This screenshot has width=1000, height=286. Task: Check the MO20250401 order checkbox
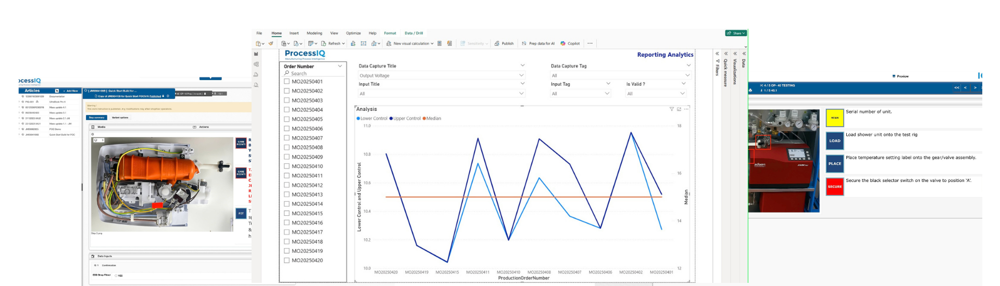[x=286, y=82]
